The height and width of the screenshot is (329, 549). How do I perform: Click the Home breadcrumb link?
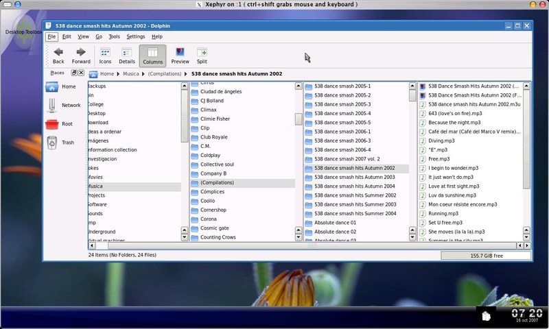pos(106,73)
